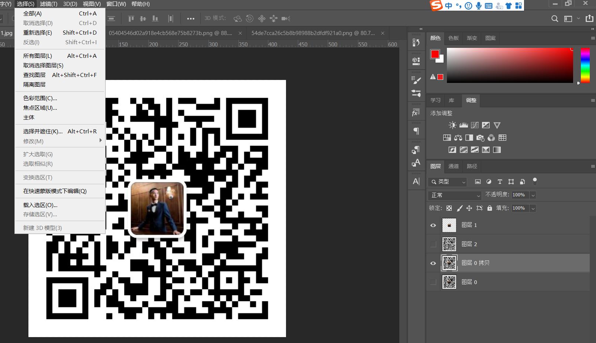
Task: Add a Levels adjustment
Action: (x=464, y=125)
